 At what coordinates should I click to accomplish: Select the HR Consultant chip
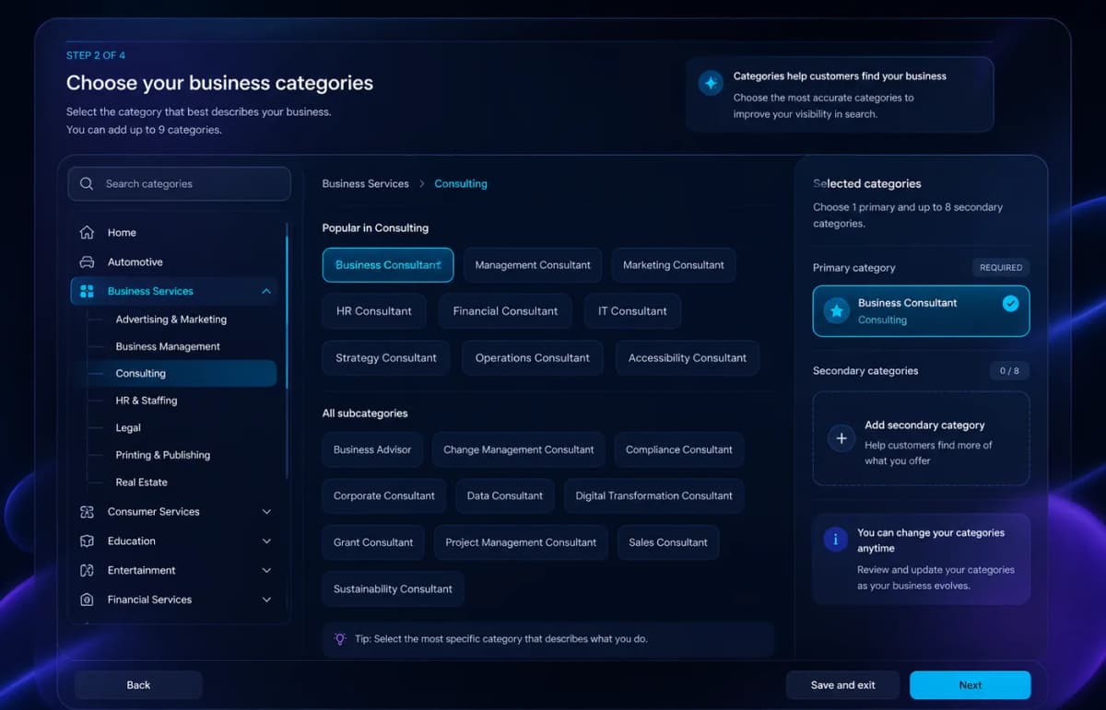point(374,311)
